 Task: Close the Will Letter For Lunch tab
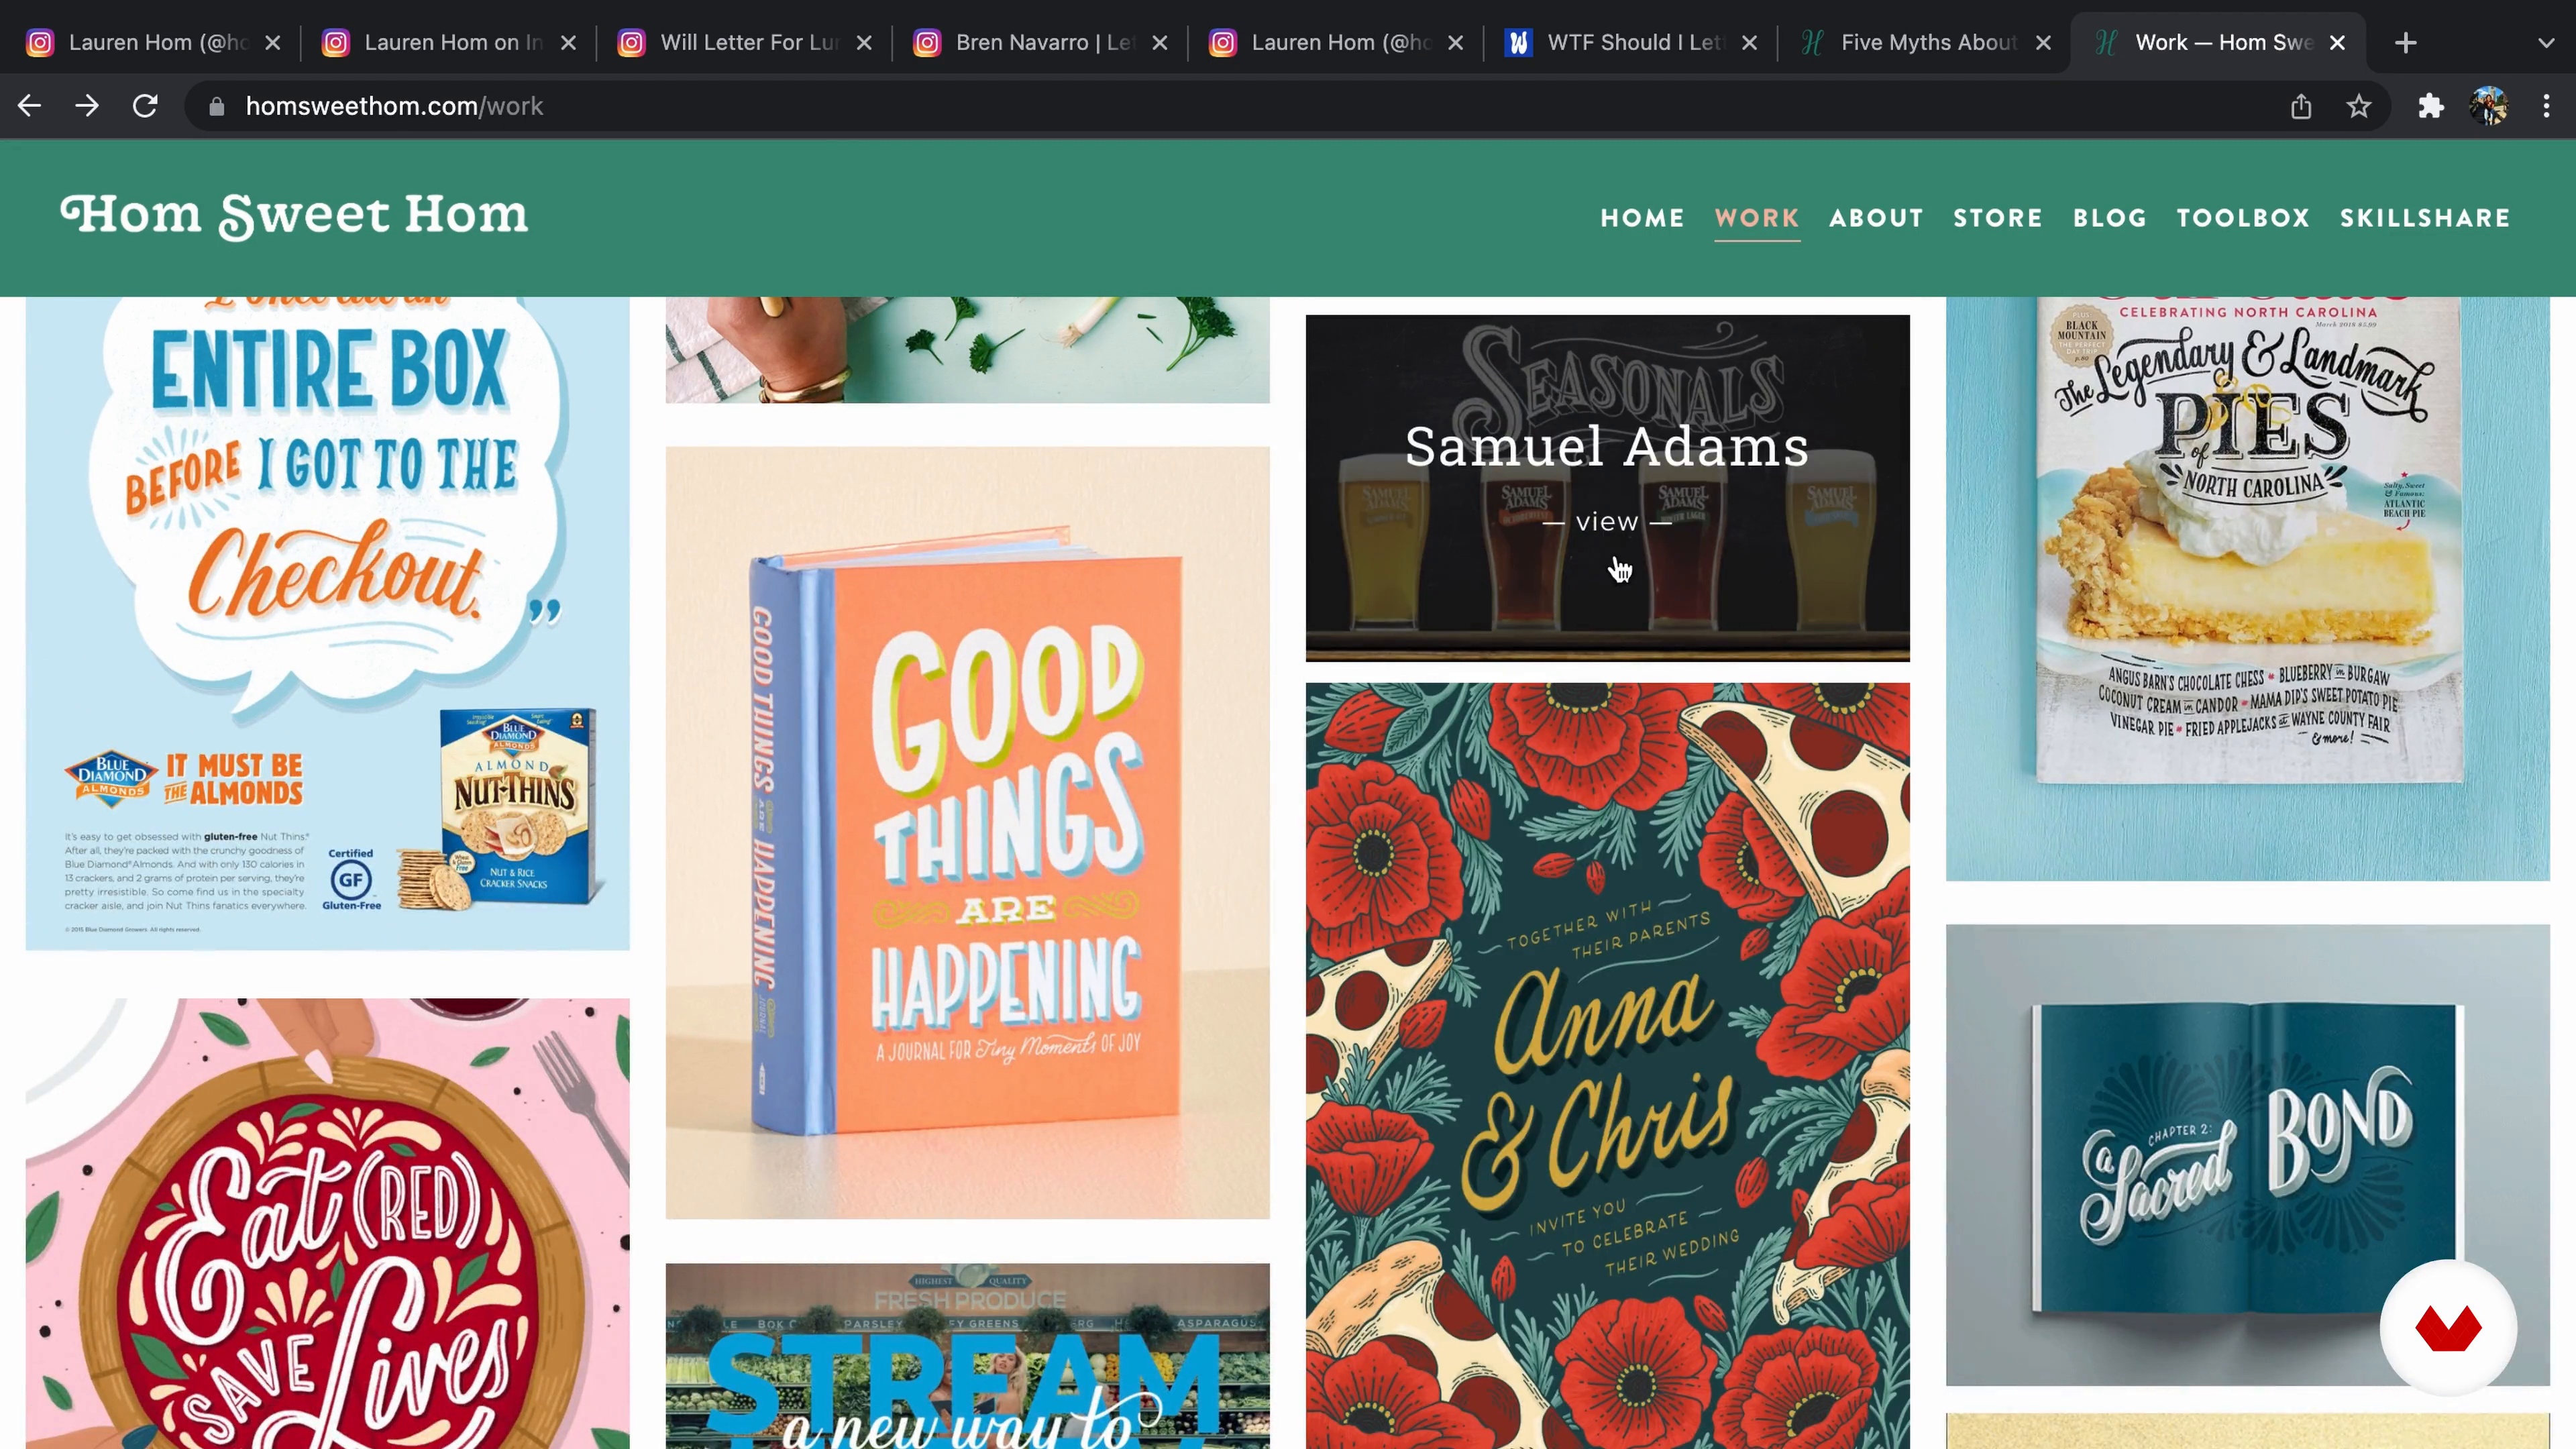pos(864,43)
